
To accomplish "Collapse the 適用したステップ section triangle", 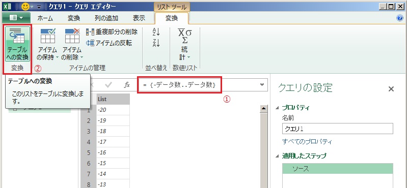I will coord(278,156).
